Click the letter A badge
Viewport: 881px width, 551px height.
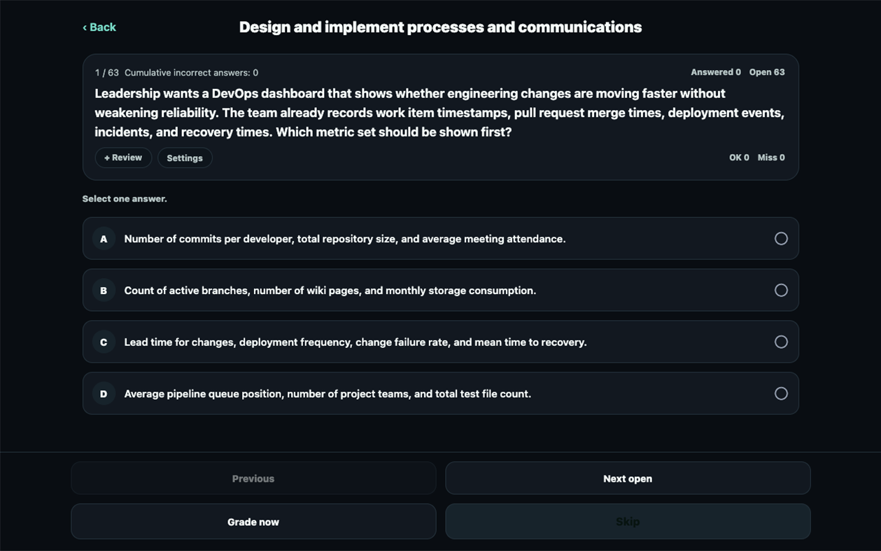(x=104, y=239)
